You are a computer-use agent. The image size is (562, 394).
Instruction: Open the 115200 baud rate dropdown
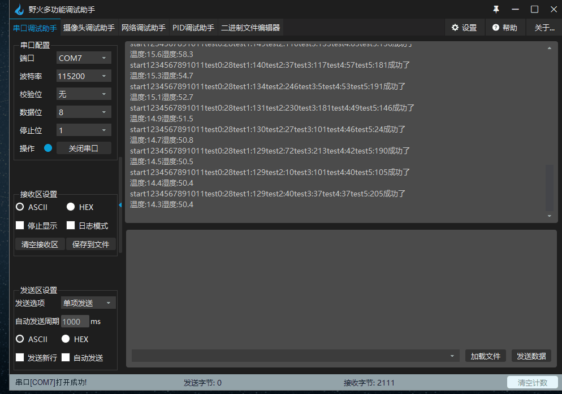pos(84,76)
